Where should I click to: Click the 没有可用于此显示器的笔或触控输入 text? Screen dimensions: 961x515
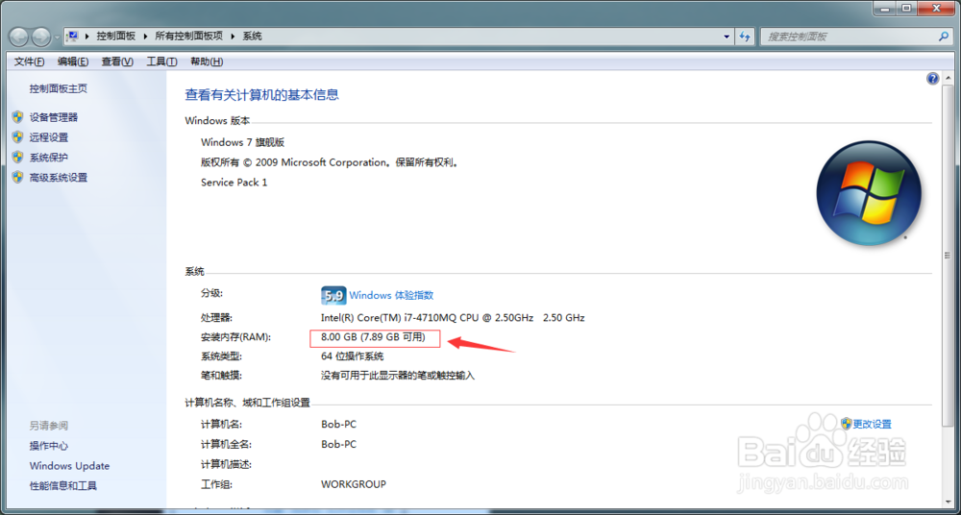pyautogui.click(x=398, y=375)
